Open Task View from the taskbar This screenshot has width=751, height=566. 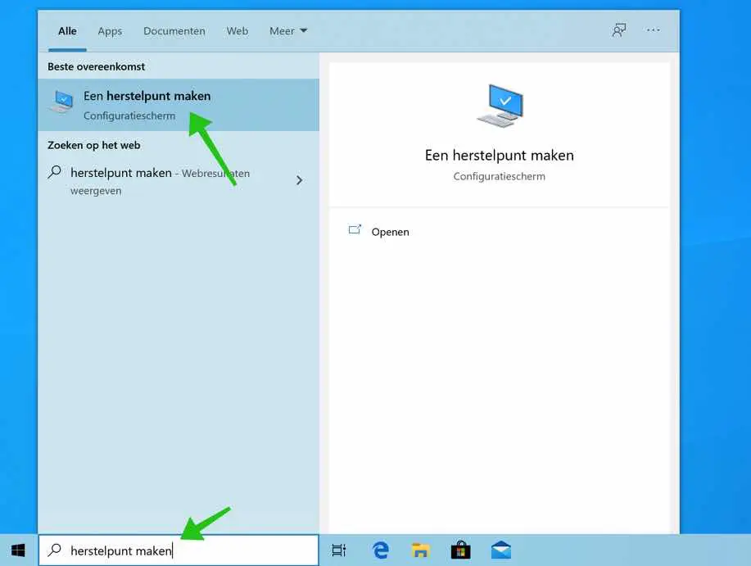coord(338,550)
